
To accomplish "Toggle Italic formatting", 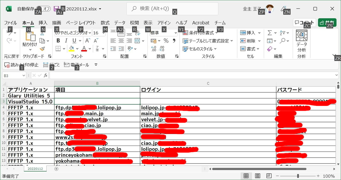I will click(66, 41).
